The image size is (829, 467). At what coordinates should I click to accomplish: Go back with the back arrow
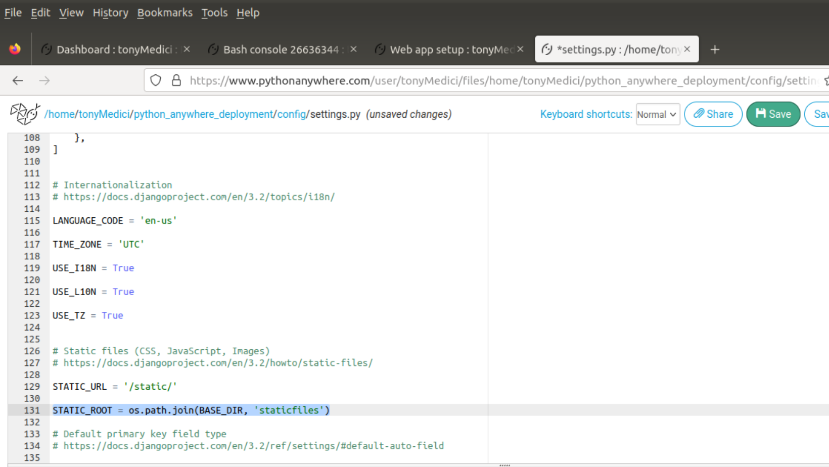[x=18, y=80]
